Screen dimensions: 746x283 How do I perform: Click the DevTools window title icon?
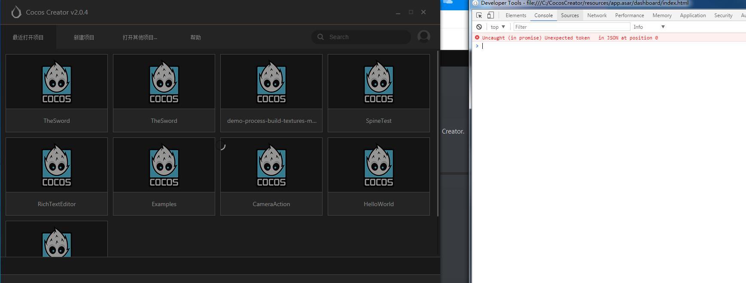point(475,3)
